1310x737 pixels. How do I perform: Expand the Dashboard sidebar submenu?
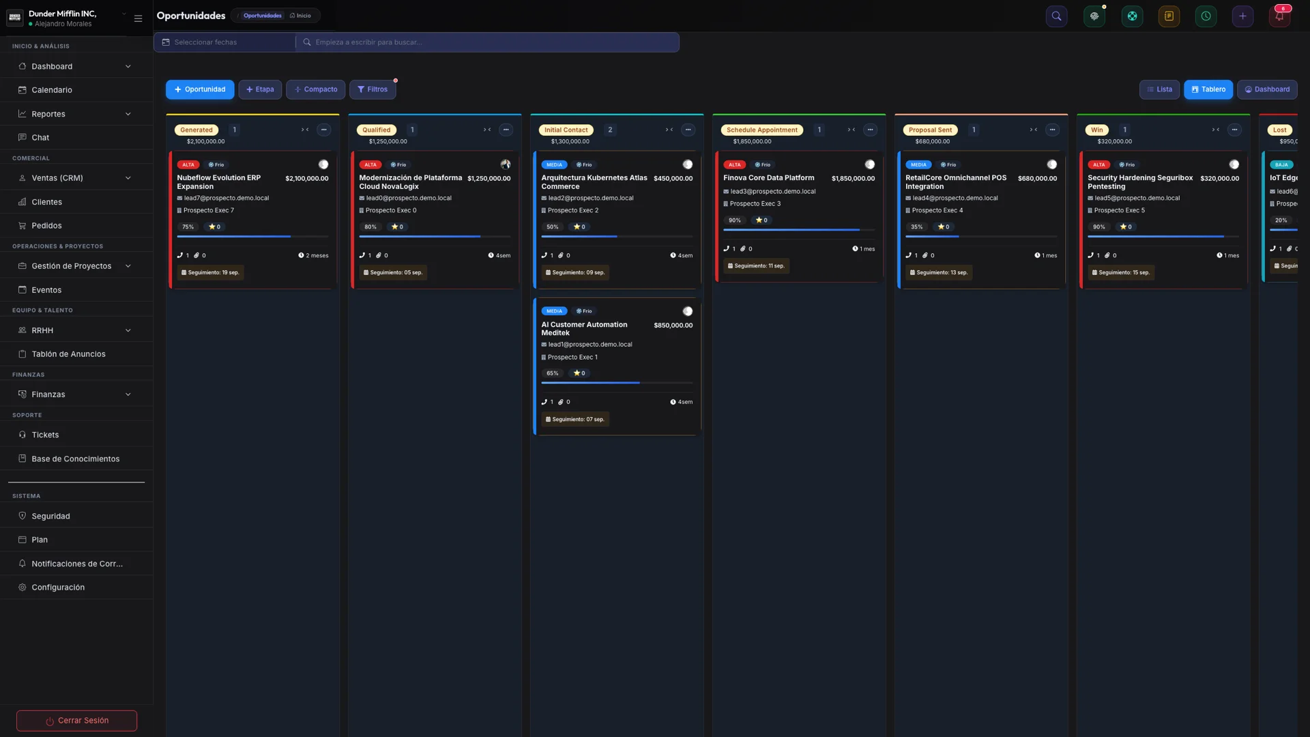[128, 67]
